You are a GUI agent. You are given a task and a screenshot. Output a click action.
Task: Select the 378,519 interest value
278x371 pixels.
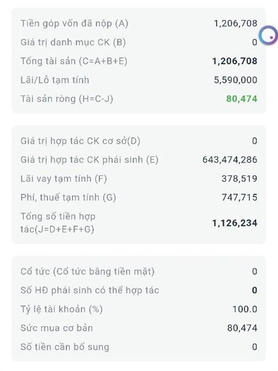tap(239, 179)
